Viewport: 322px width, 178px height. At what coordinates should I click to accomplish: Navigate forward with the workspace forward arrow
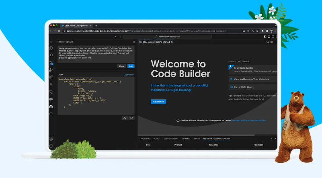[x=120, y=37]
